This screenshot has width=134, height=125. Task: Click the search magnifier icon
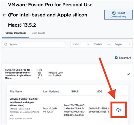[x=6, y=44]
